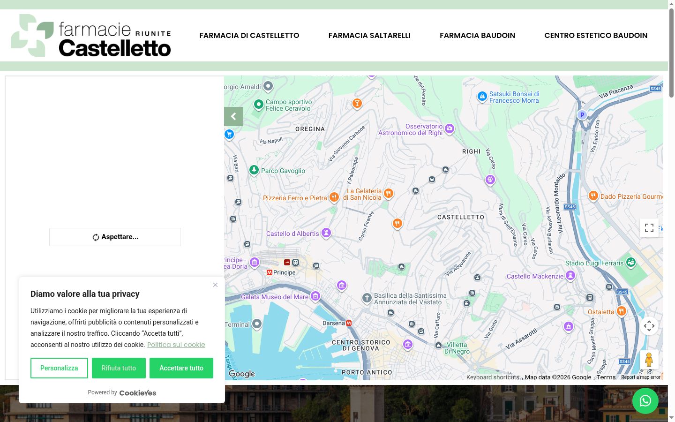Open the Farmacia di Castelletto menu

(x=249, y=36)
